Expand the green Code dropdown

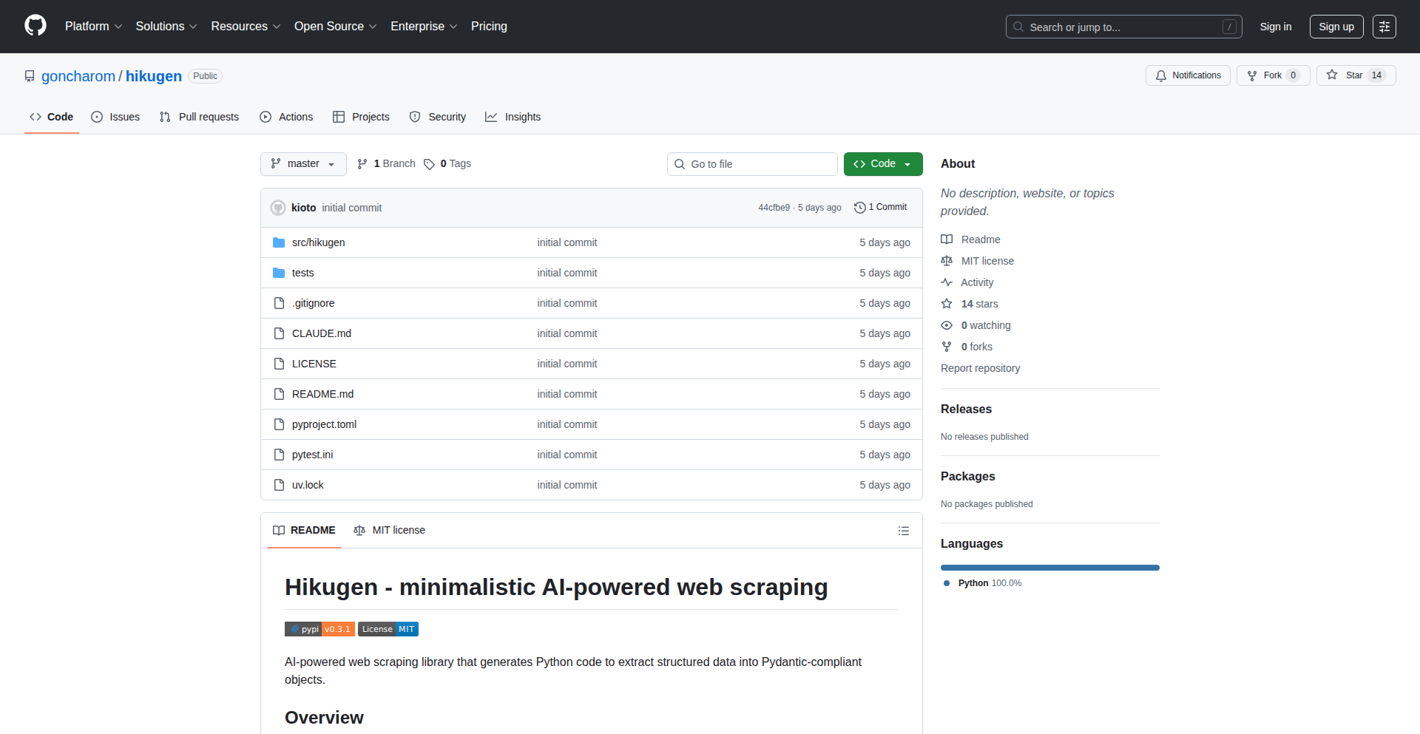pos(883,163)
